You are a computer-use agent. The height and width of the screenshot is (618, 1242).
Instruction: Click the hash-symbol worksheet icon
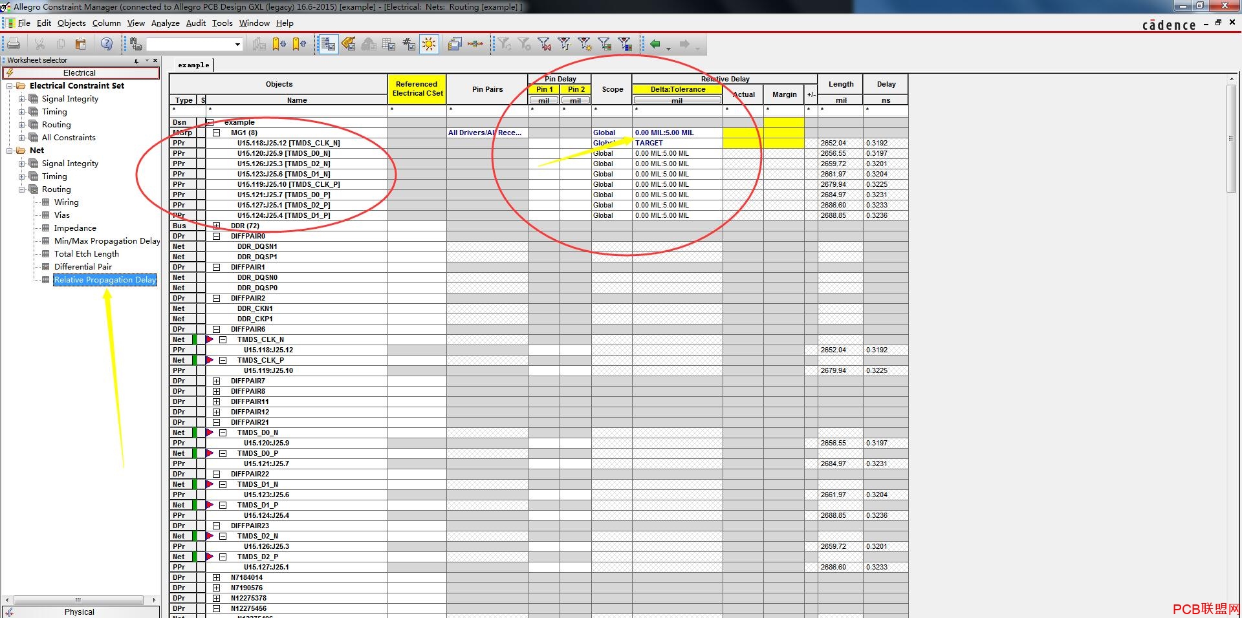pyautogui.click(x=409, y=44)
